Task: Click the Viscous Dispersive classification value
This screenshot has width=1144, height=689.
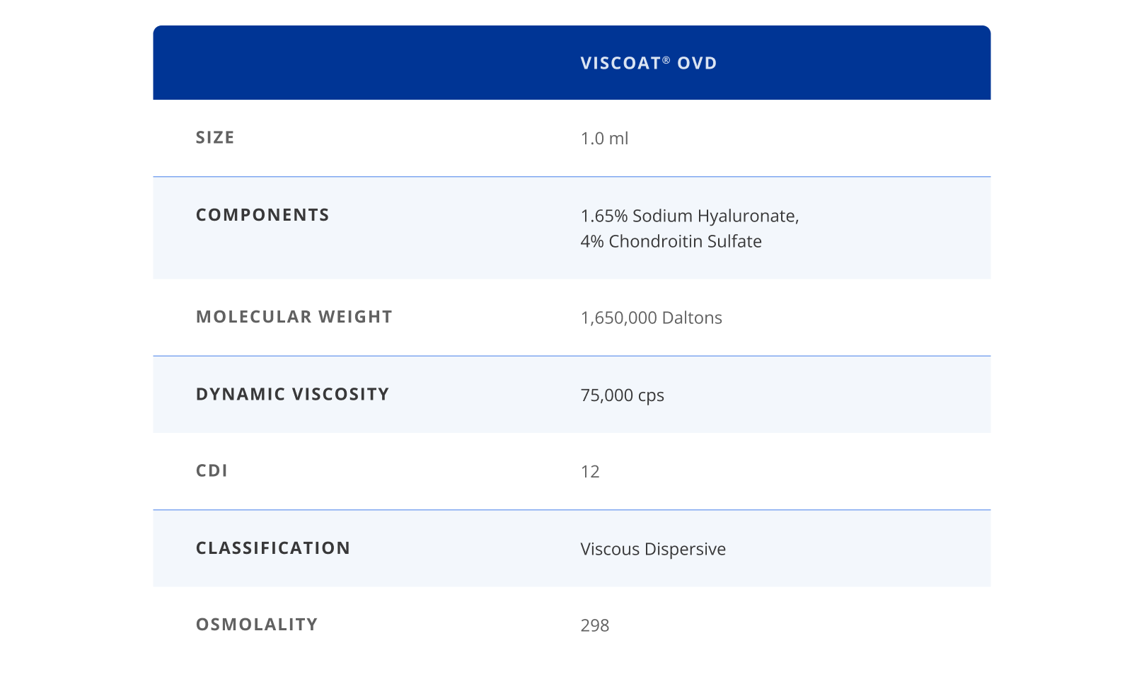Action: (653, 550)
